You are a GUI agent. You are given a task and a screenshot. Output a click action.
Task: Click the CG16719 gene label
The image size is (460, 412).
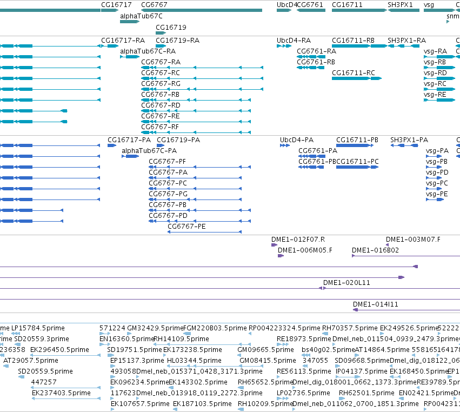pos(171,27)
